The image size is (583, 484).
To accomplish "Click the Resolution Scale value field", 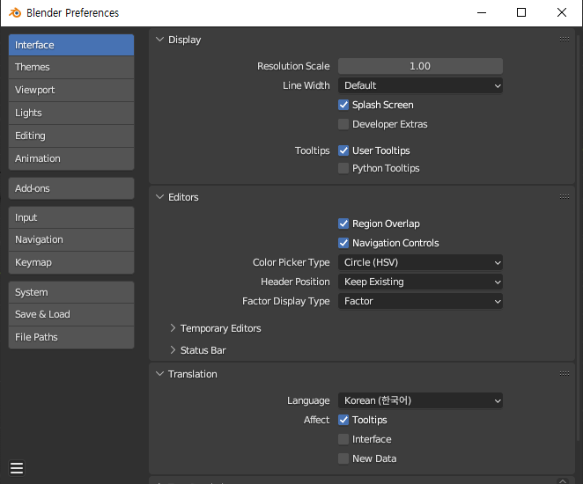I will coord(420,66).
